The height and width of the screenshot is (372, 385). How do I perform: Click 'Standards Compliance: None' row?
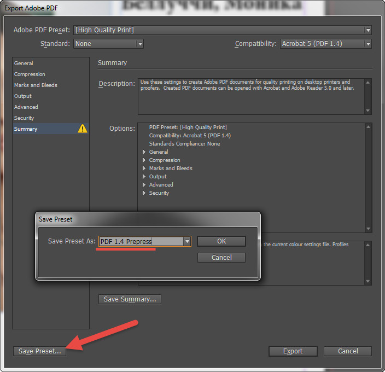pos(184,144)
